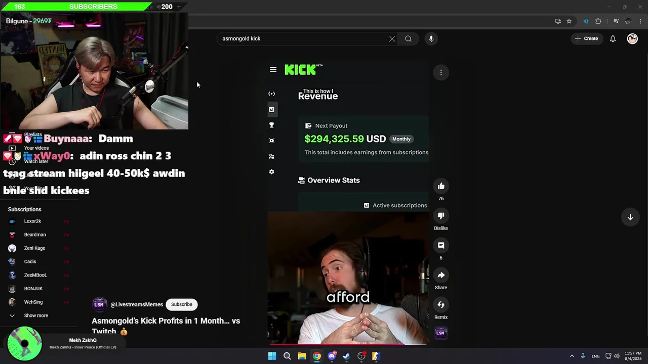This screenshot has width=648, height=364.
Task: Open Cadis subscription channel
Action: pyautogui.click(x=30, y=261)
